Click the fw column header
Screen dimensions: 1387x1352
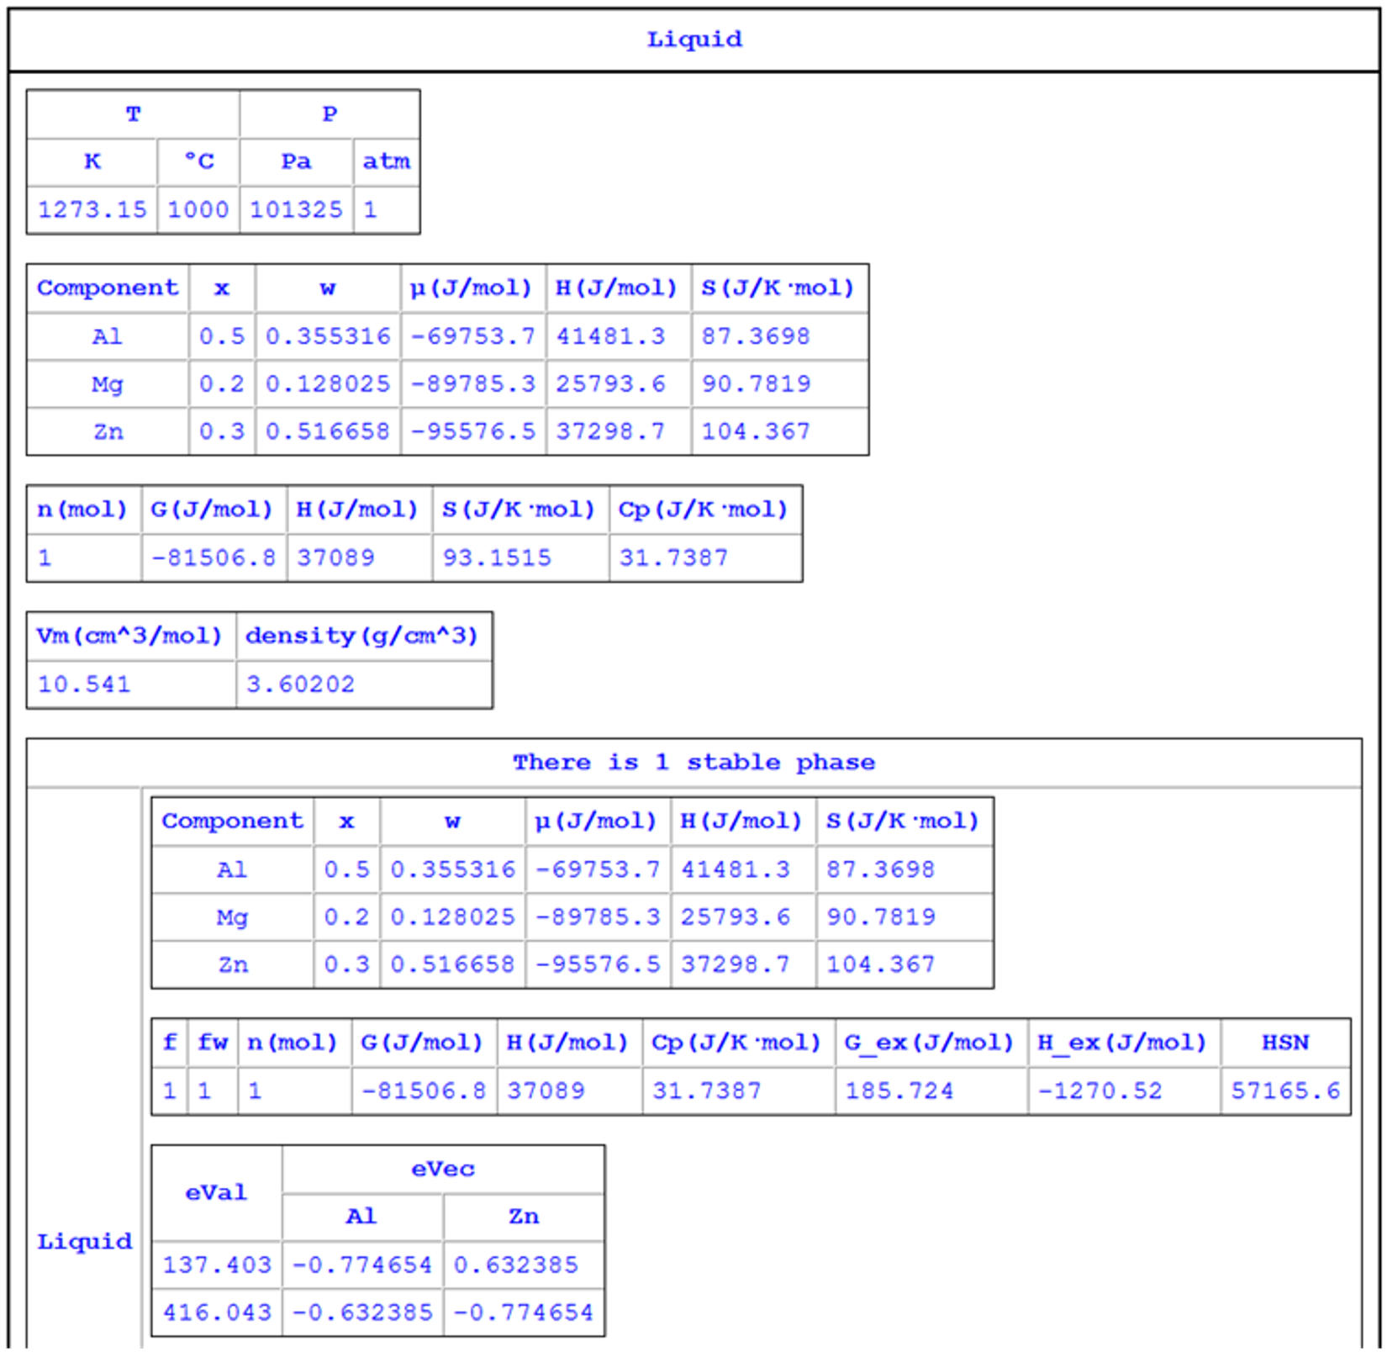click(x=213, y=1043)
